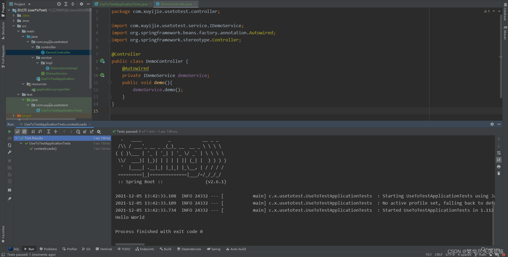The width and height of the screenshot is (508, 257).
Task: Open the Auto-build tool window
Action: (236, 249)
